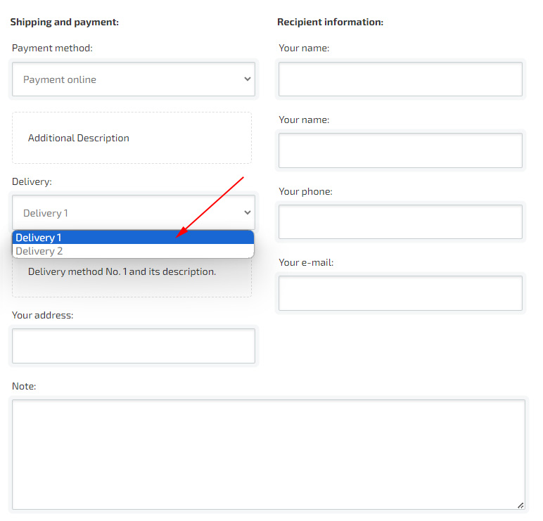
Task: Click the "Payment method:" label
Action: click(x=52, y=48)
